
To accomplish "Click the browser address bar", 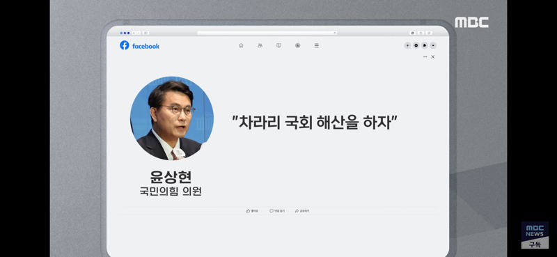I will pos(267,33).
